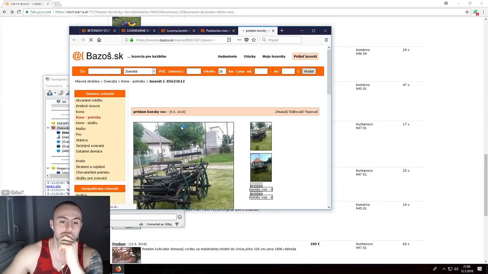Open TeamSpeak disconnect toolbar icon
The width and height of the screenshot is (488, 274).
coord(50,93)
